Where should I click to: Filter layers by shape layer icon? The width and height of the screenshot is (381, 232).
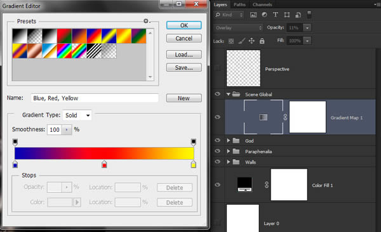287,15
